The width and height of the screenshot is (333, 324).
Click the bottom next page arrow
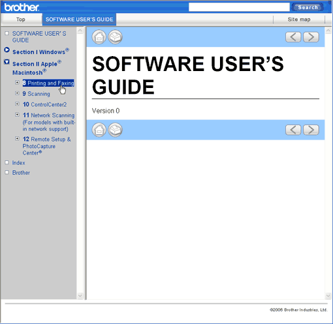tap(311, 130)
